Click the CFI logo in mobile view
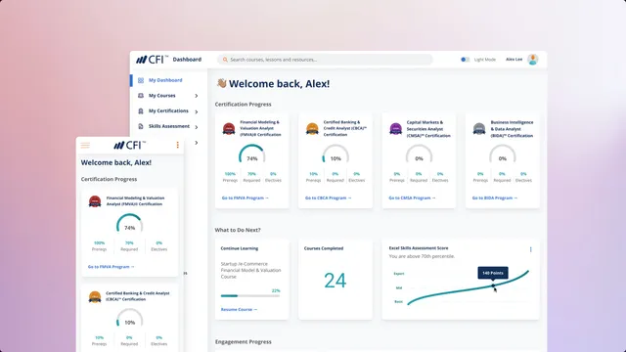The width and height of the screenshot is (626, 352). 130,146
